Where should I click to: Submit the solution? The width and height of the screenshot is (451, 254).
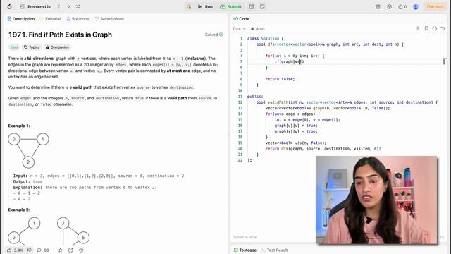coord(230,6)
